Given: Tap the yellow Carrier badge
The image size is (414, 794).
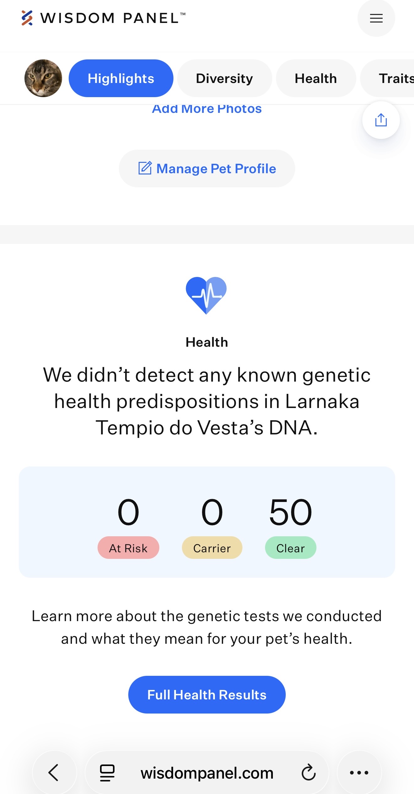Looking at the screenshot, I should point(212,548).
